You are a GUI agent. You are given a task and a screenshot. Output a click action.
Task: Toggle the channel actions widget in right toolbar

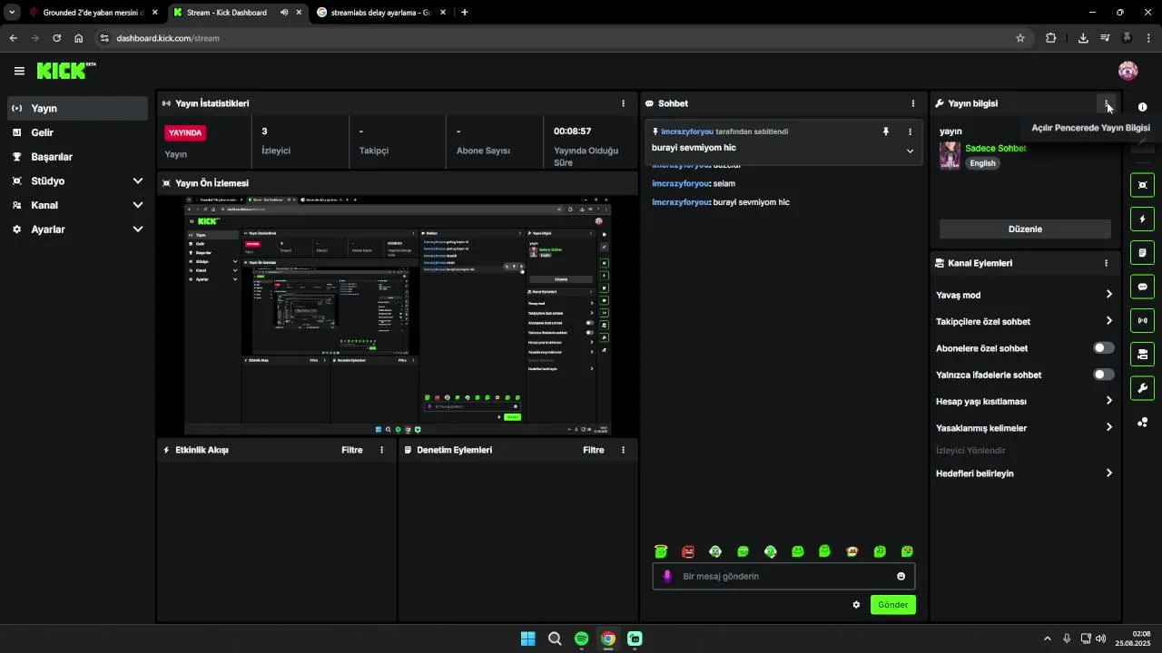point(1142,354)
